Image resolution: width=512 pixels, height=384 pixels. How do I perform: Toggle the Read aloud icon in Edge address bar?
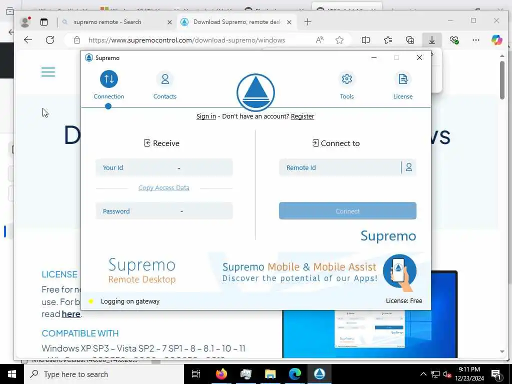(319, 40)
